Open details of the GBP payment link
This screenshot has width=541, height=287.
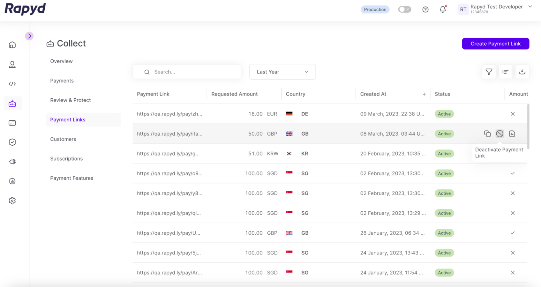[512, 134]
